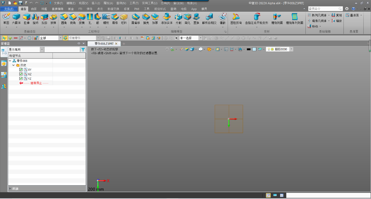Click the Save icon in quick access toolbar
This screenshot has height=199, width=371.
click(20, 3)
